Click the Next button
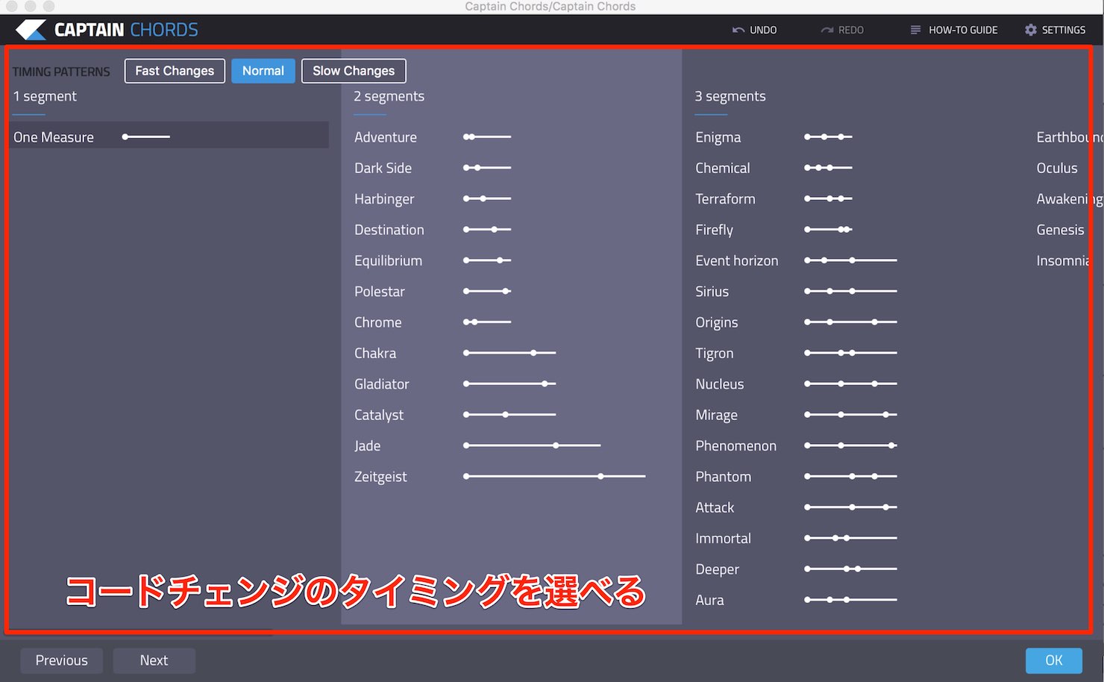This screenshot has height=682, width=1104. point(154,660)
